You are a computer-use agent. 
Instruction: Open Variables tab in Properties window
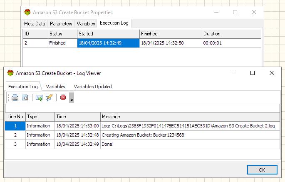coord(86,24)
